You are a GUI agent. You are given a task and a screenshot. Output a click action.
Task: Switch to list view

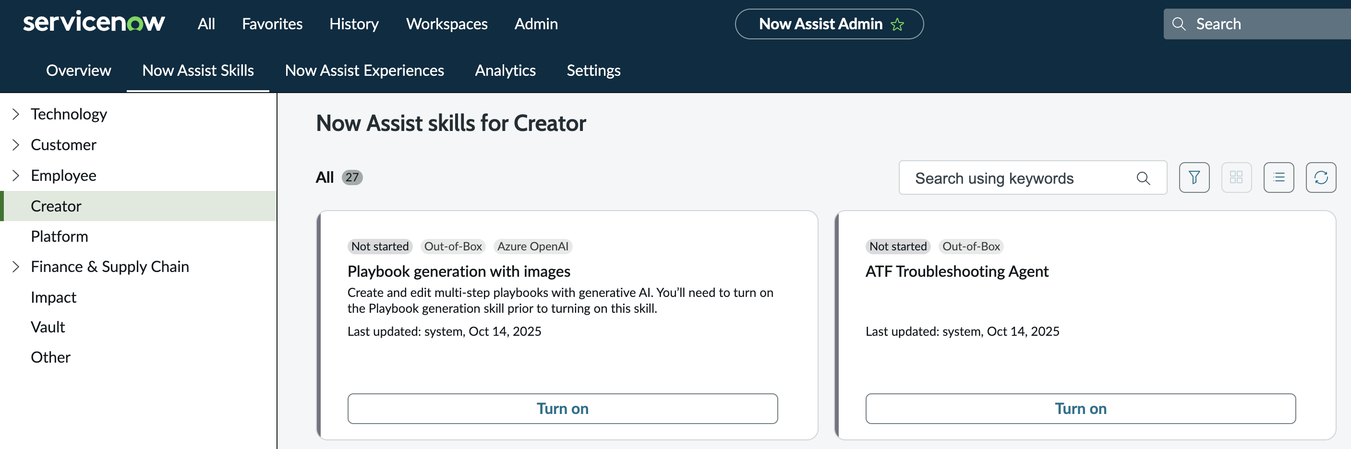(x=1279, y=177)
